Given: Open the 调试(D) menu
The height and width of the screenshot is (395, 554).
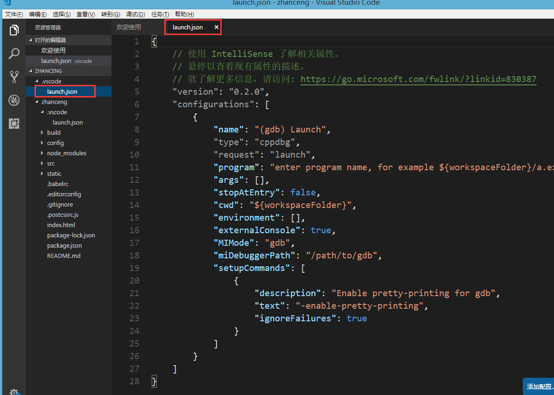Looking at the screenshot, I should pyautogui.click(x=135, y=14).
